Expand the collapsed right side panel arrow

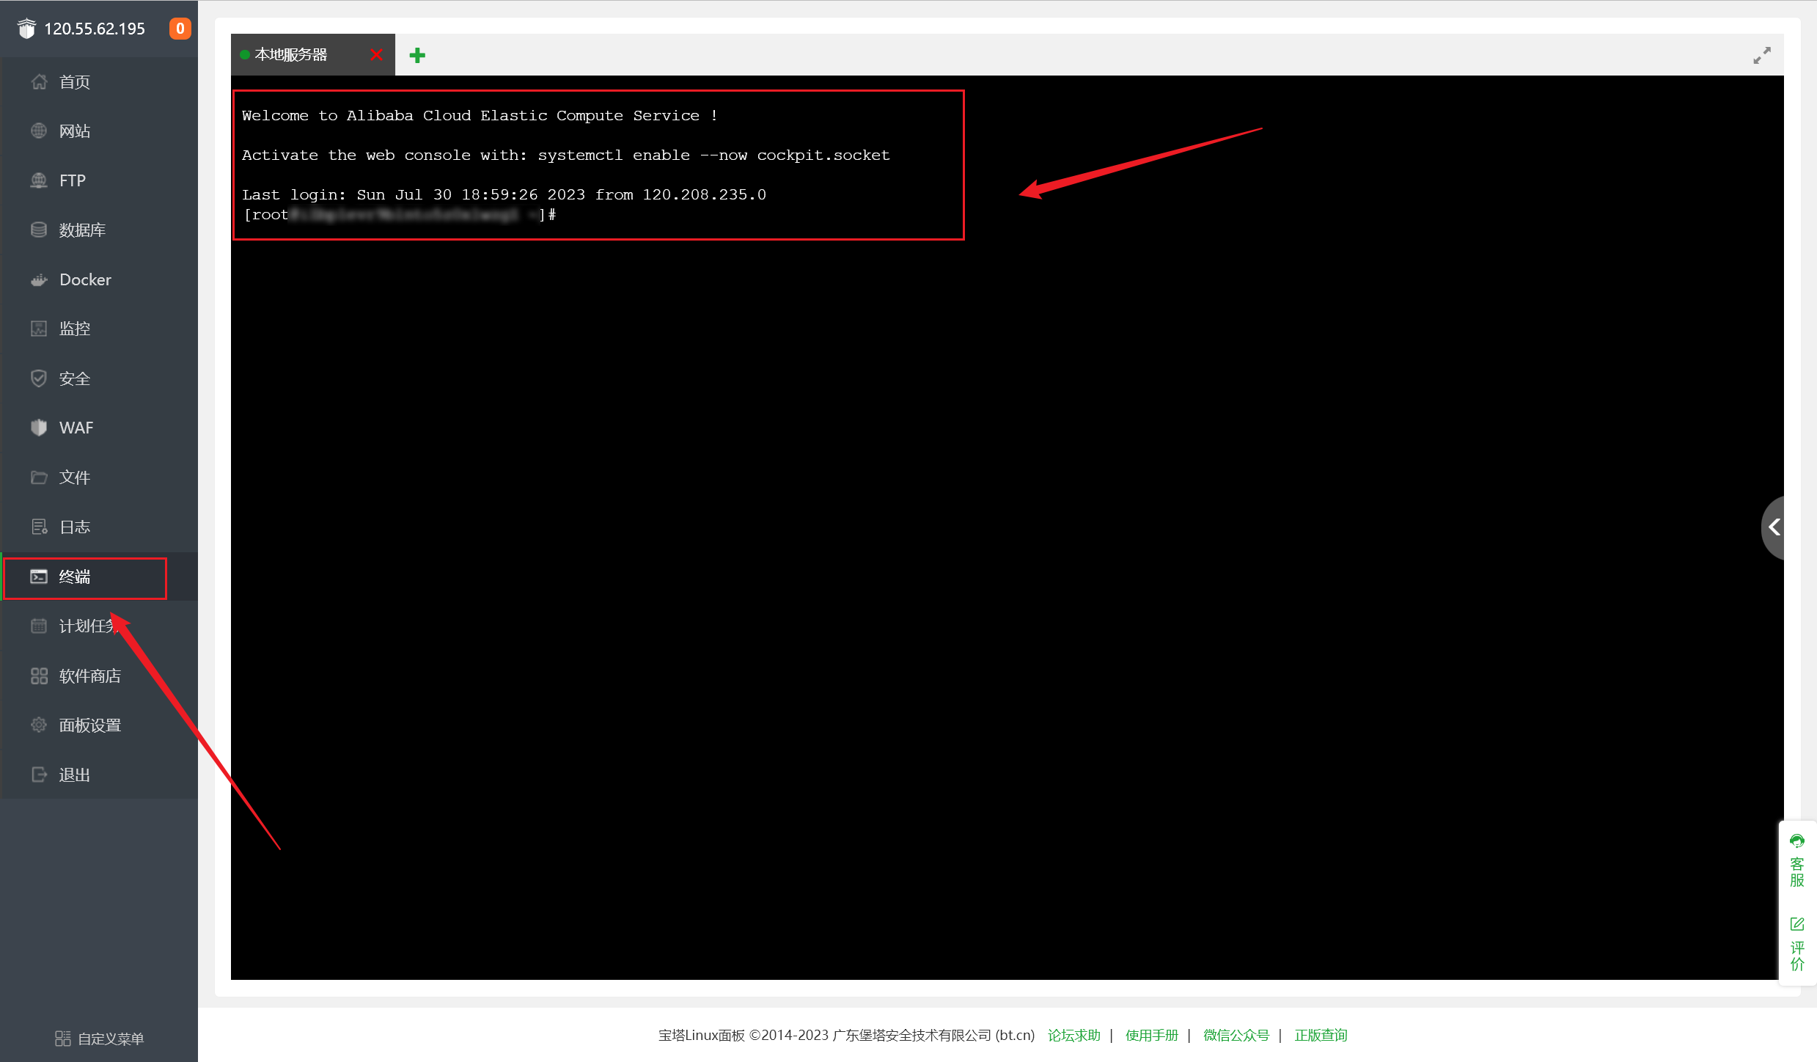point(1774,527)
